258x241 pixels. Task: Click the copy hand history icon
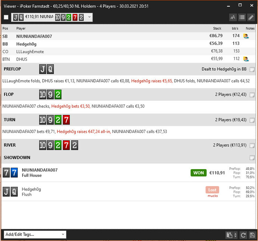(x=229, y=235)
